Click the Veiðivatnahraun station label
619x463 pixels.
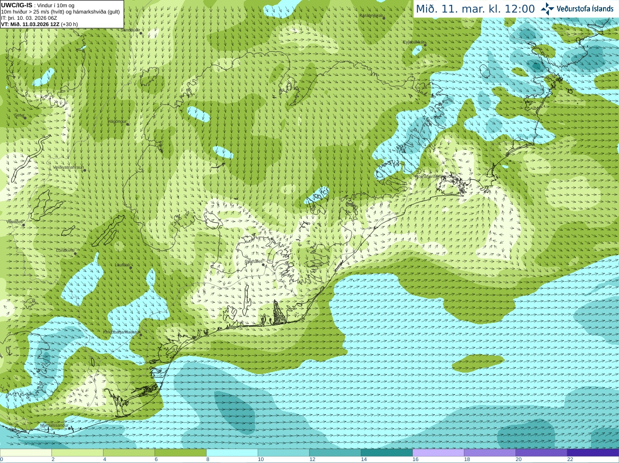pos(68,167)
